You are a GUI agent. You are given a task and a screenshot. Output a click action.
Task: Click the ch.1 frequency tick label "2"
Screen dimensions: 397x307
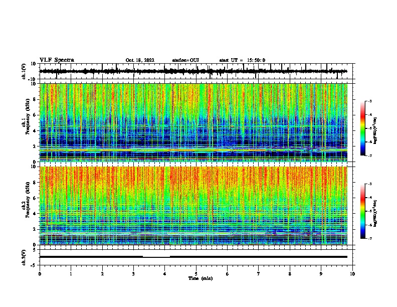point(35,146)
